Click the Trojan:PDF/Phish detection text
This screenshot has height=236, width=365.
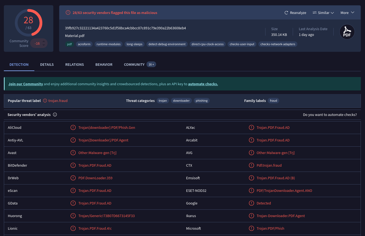click(x=270, y=228)
